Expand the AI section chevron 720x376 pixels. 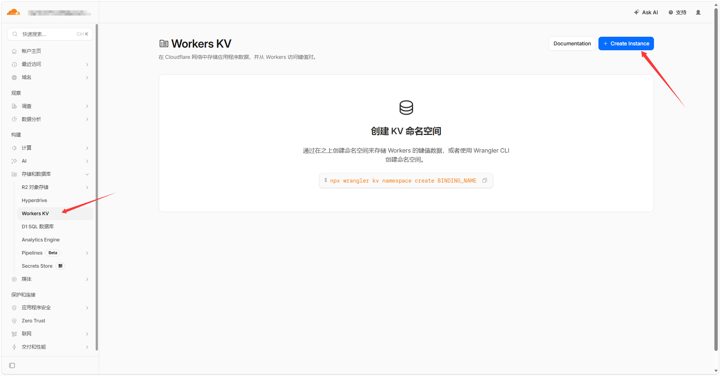pyautogui.click(x=87, y=161)
